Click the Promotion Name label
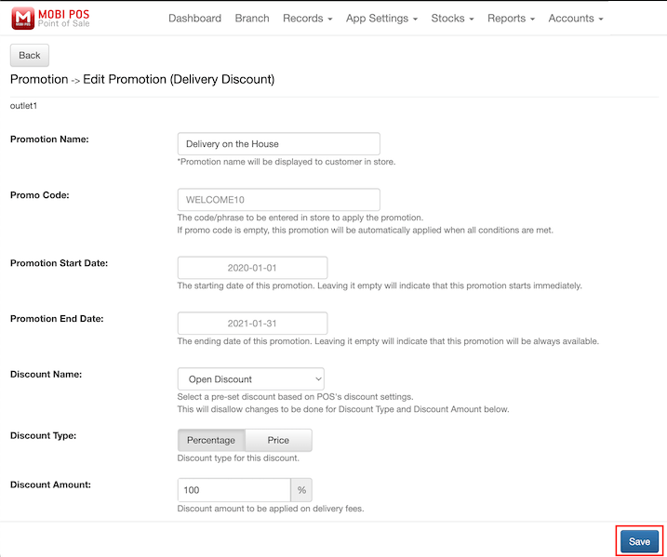Viewport: 667px width, 557px height. 49,139
